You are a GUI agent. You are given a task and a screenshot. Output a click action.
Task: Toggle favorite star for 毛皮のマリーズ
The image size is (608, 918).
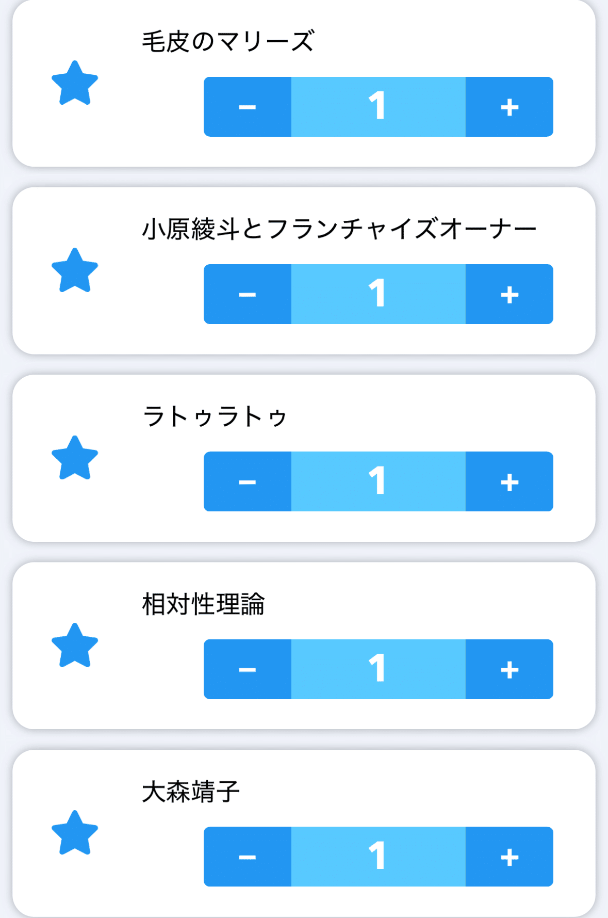pos(75,83)
